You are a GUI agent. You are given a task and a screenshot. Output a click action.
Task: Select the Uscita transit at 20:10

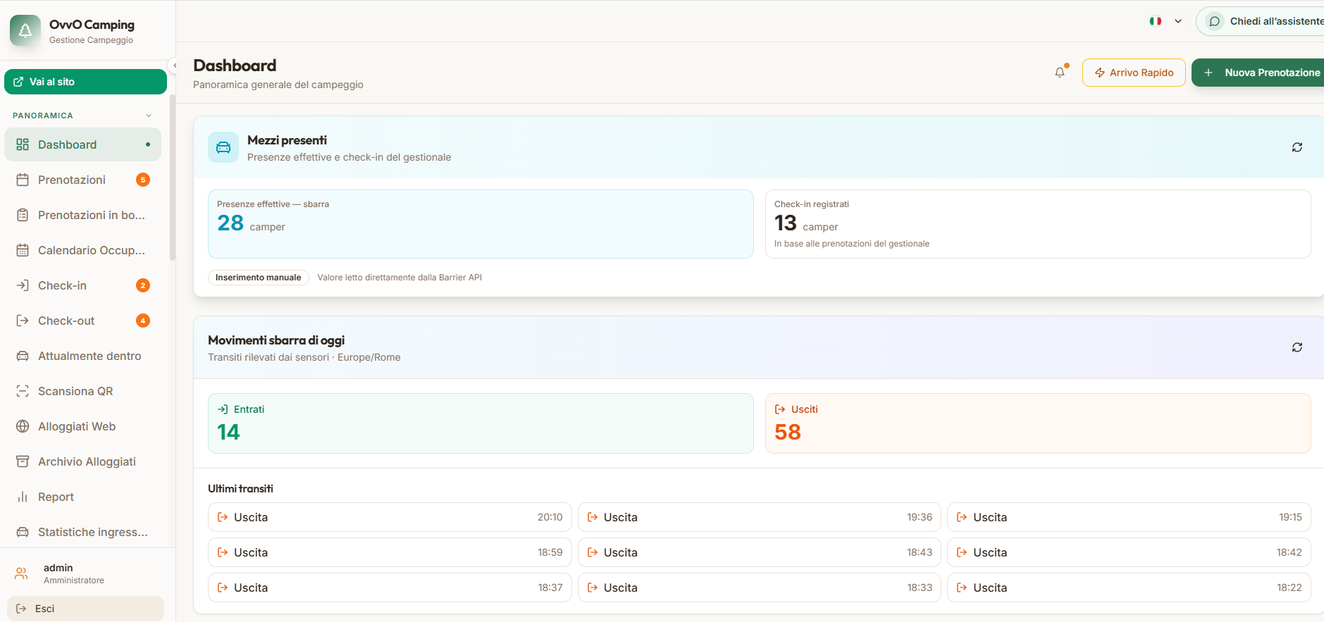click(390, 517)
